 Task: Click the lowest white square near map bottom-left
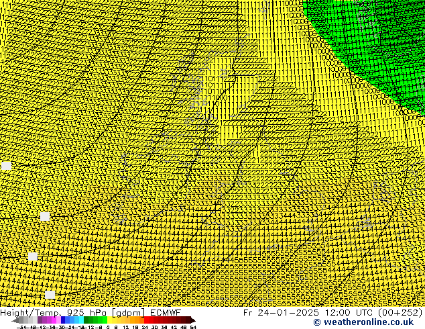click(x=50, y=295)
